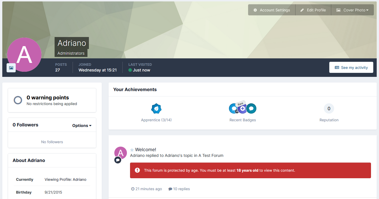Click the small avatar in activity stream

[x=120, y=153]
